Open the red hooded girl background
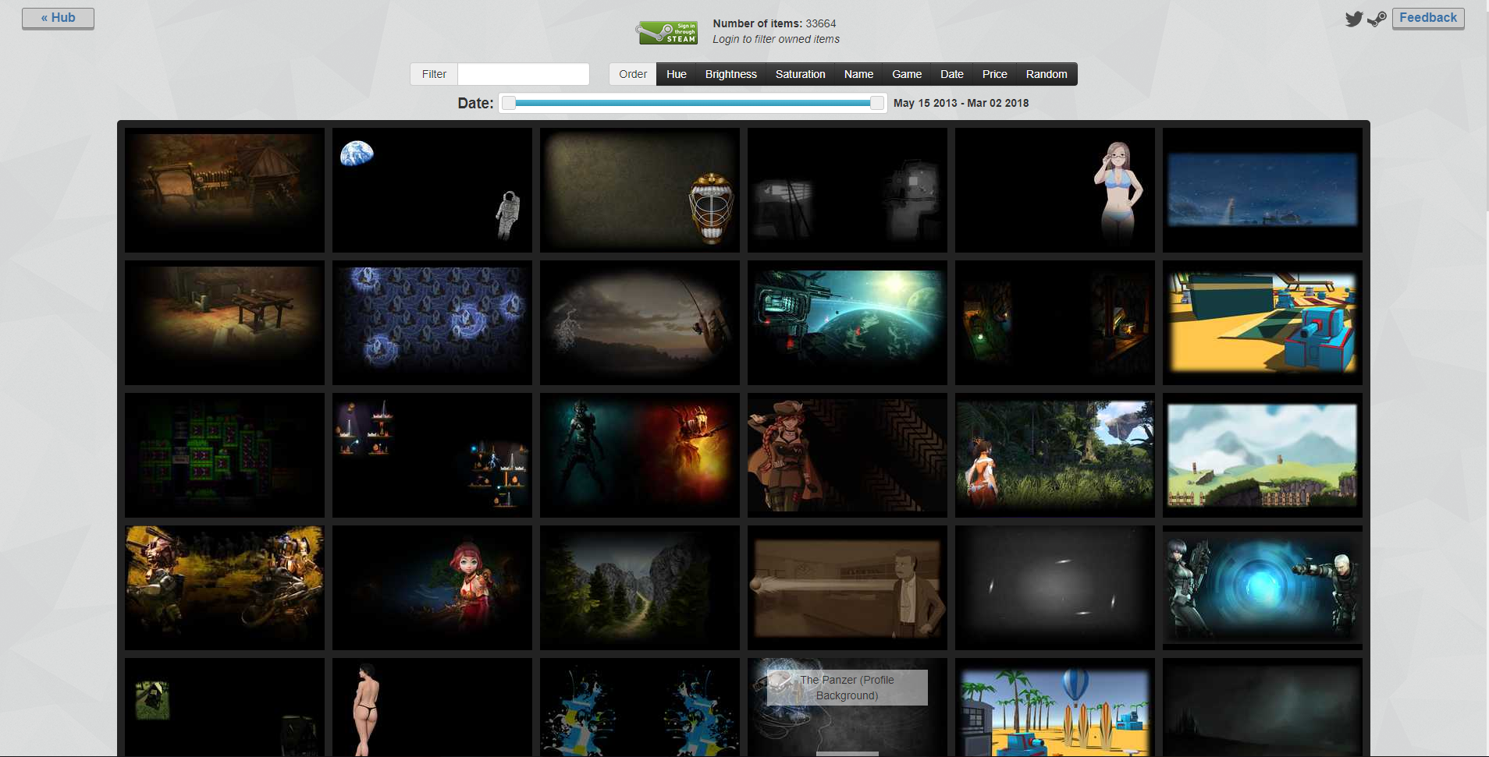 coord(432,588)
